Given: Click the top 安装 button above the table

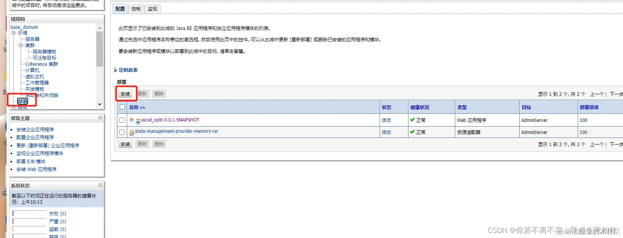Looking at the screenshot, I should (x=125, y=94).
